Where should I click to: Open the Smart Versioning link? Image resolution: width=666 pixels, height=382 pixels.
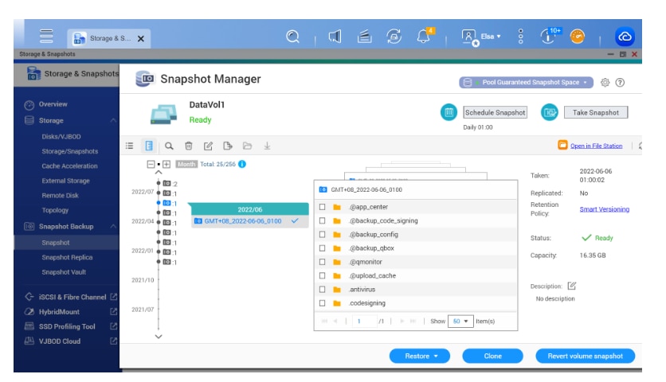[604, 209]
